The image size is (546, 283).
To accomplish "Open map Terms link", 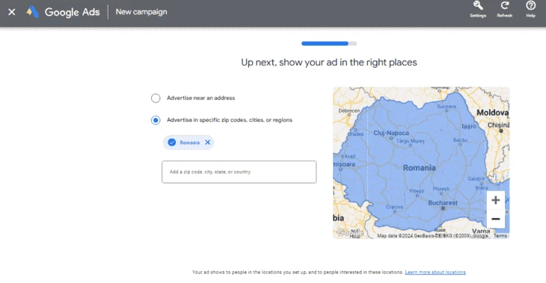I will click(x=500, y=236).
